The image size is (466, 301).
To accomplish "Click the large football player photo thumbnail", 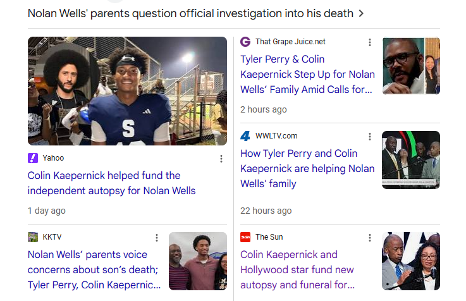I will [128, 91].
